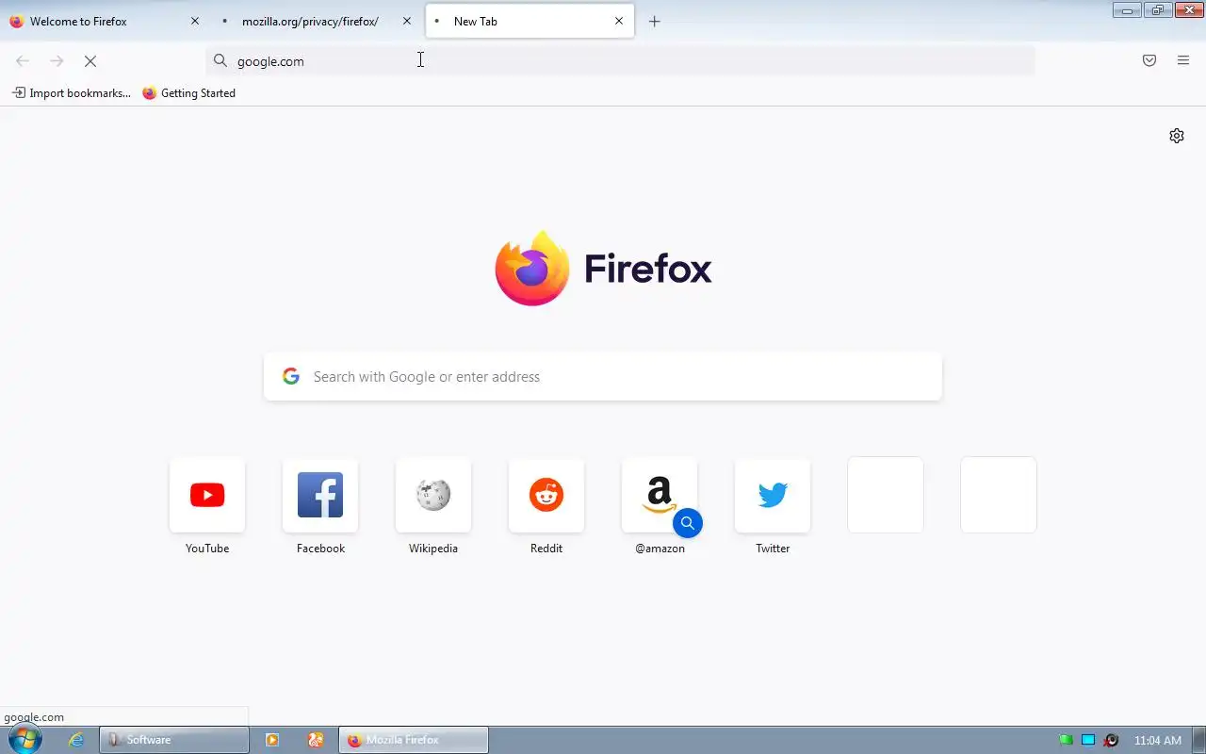Open the Wikipedia shortcut tile
Image resolution: width=1206 pixels, height=754 pixels.
[433, 495]
